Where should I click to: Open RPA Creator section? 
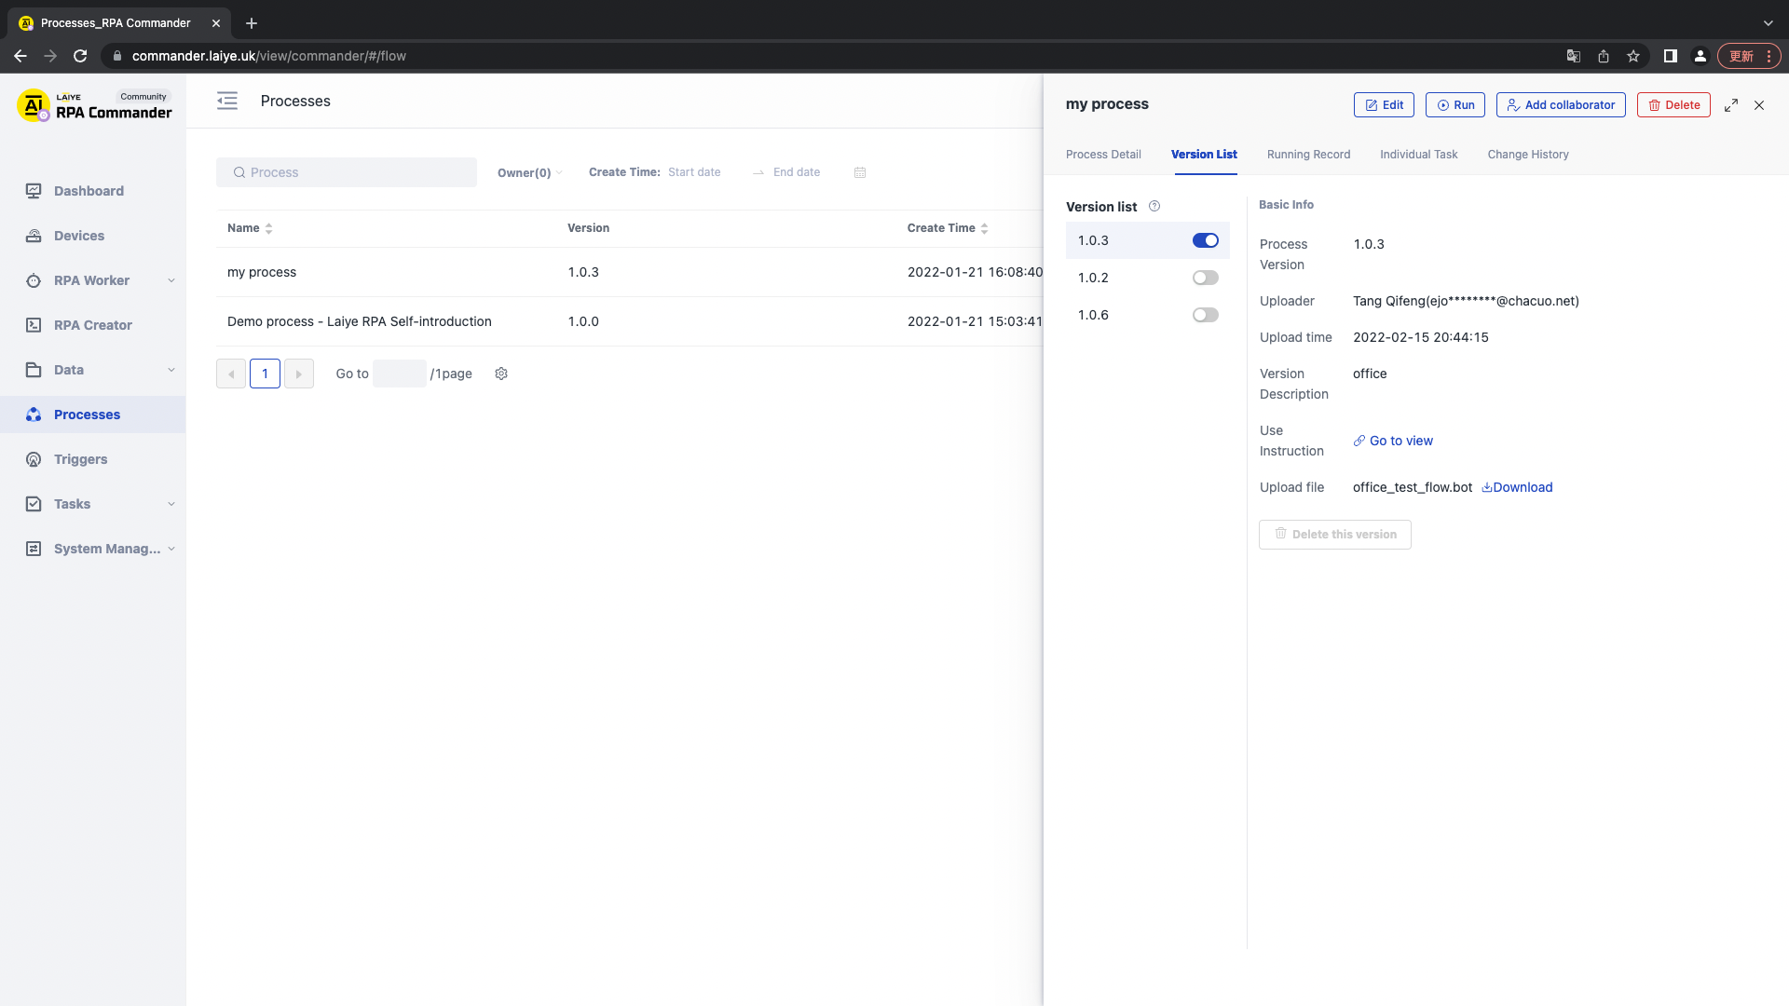tap(92, 325)
